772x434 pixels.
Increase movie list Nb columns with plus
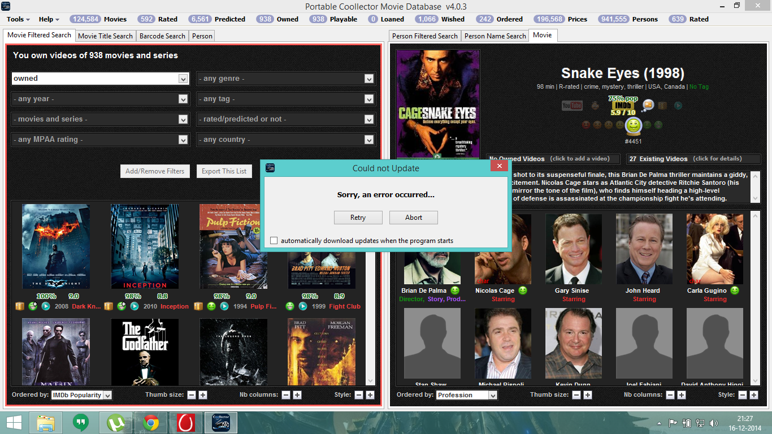(x=297, y=395)
